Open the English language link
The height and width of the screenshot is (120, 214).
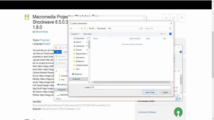point(47,44)
